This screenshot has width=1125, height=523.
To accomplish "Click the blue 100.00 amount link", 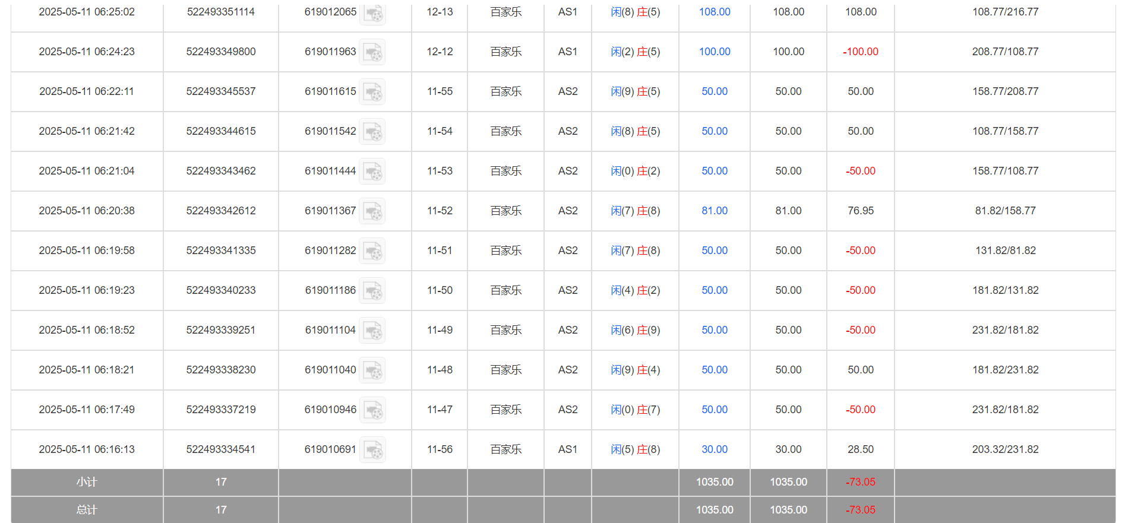I will point(714,52).
